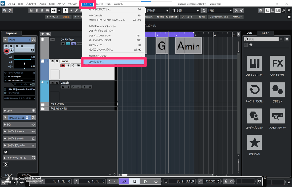Viewport: 292px width, 187px height.
Task: Click the Quantize Q icon
Action: (204, 11)
